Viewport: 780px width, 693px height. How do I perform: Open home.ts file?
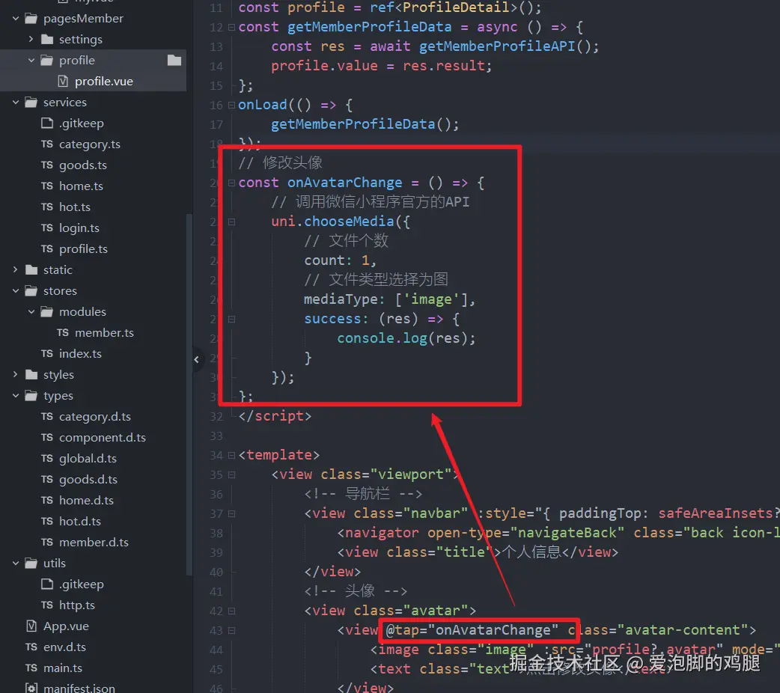[81, 186]
